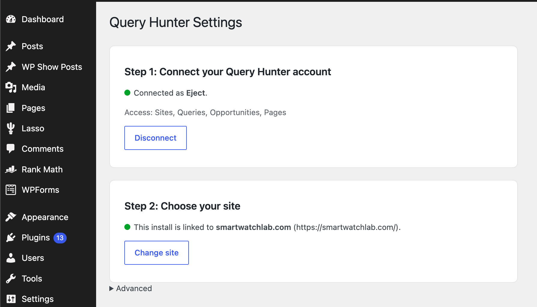The image size is (537, 307).
Task: Disconnect the Query Hunter account
Action: click(x=156, y=138)
